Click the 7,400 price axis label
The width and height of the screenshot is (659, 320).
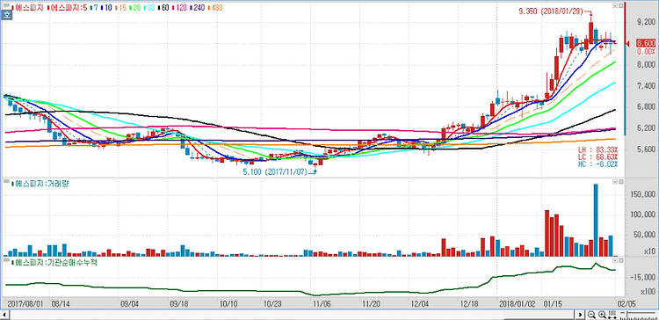click(647, 86)
